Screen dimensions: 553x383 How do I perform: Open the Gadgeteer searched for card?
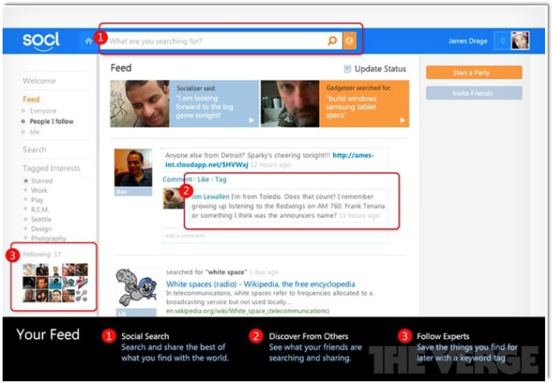coord(335,103)
